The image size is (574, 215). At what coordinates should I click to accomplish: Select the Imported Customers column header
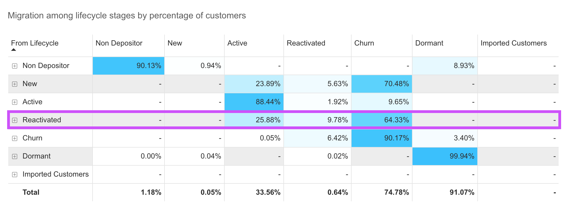click(514, 43)
